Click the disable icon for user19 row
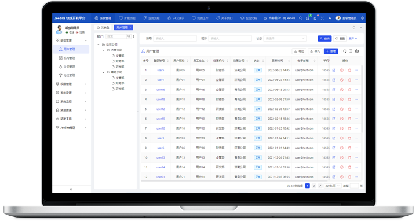 [x=342, y=119]
